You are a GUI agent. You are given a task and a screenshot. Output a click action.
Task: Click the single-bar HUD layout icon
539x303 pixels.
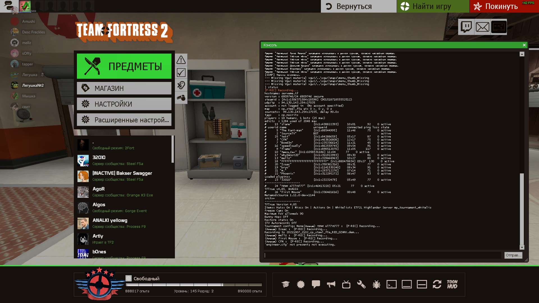407,284
